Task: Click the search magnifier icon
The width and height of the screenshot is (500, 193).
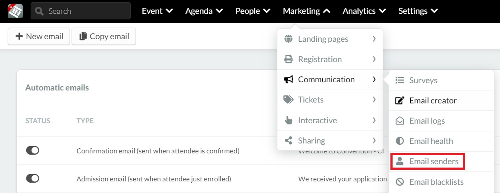Action: click(40, 11)
